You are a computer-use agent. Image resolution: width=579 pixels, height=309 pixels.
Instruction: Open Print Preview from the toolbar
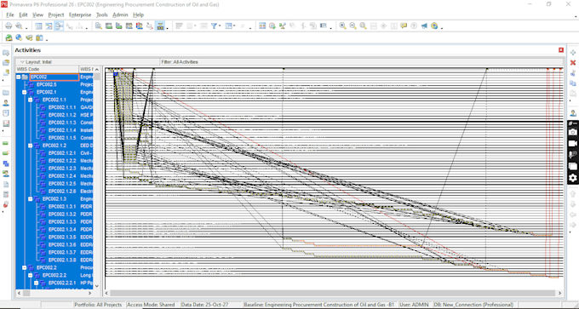pos(19,26)
